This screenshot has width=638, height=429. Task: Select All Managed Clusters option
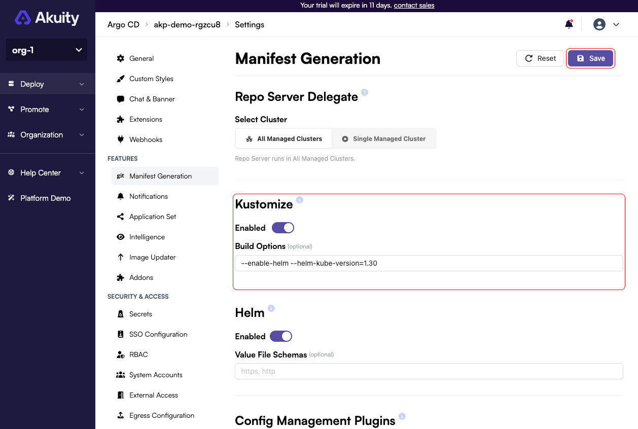pyautogui.click(x=283, y=138)
